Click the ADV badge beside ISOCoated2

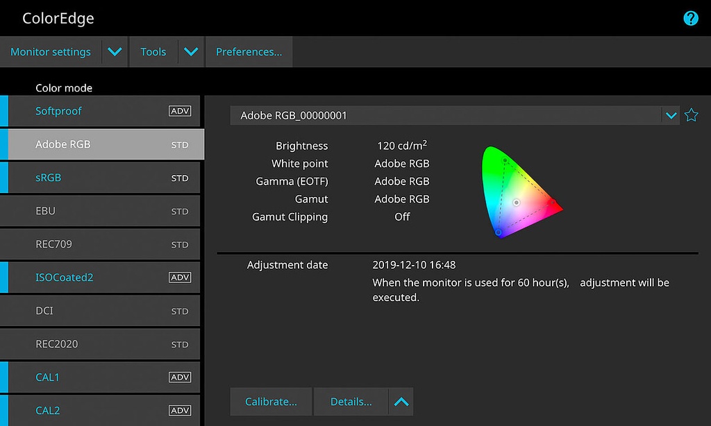[180, 277]
